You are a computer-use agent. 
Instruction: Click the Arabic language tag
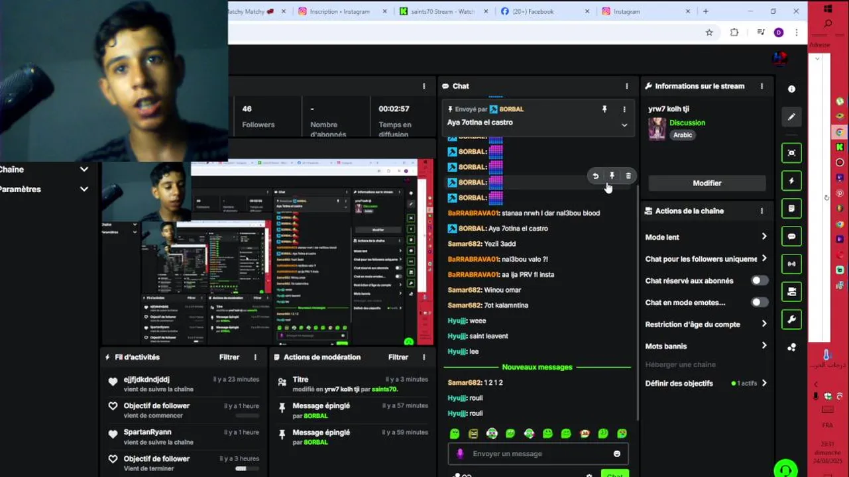pos(683,135)
